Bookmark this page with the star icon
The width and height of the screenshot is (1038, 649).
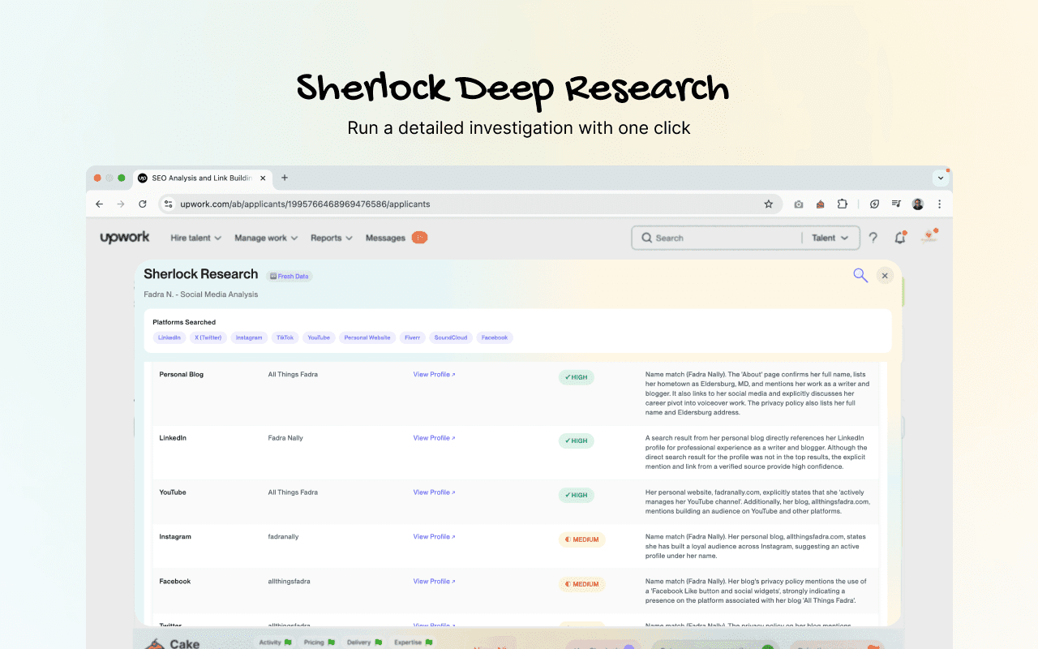(769, 204)
